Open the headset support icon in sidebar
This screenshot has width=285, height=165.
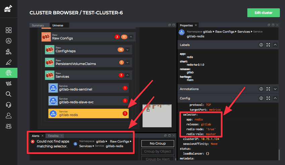pyautogui.click(x=8, y=105)
